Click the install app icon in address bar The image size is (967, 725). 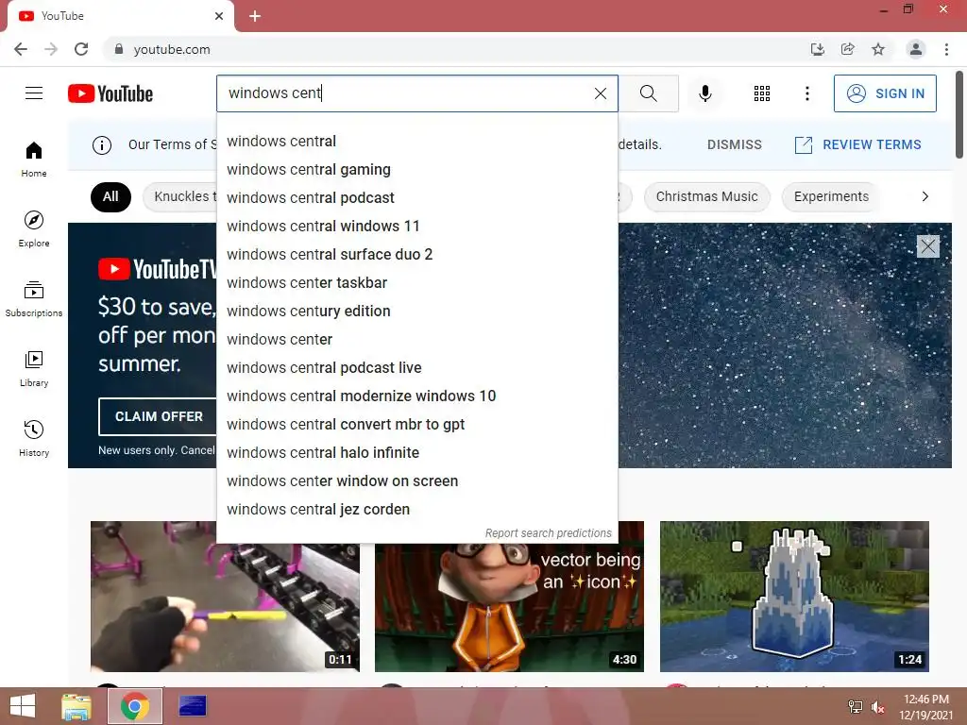point(817,49)
